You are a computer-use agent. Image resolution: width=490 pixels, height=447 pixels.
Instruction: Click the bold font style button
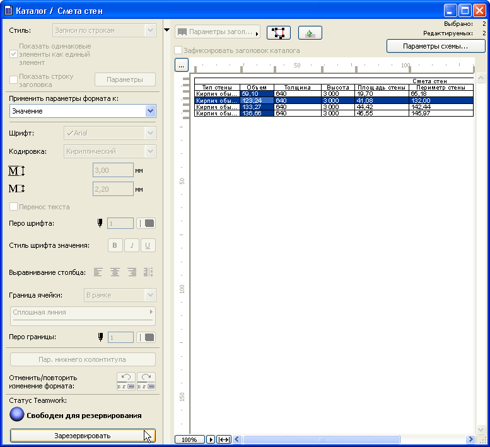pos(115,245)
